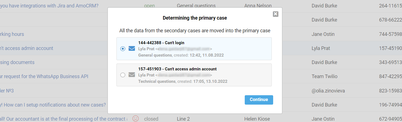This screenshot has height=122, width=402.
Task: Open the admin account case in the list
Action: tap(26, 48)
